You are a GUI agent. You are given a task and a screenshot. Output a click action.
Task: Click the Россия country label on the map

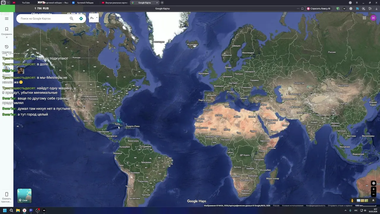click(332, 52)
